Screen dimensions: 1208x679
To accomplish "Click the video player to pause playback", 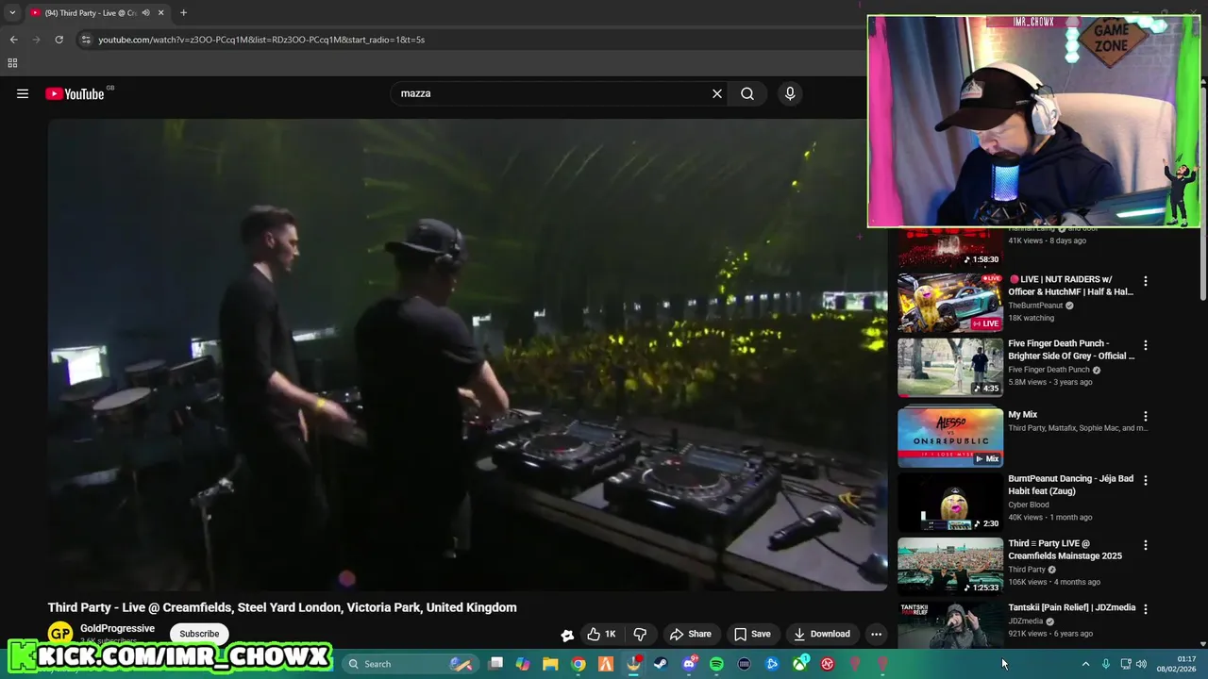I will pos(467,354).
